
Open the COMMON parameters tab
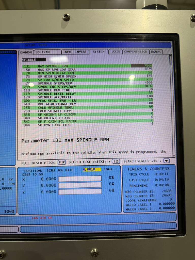tap(26, 52)
